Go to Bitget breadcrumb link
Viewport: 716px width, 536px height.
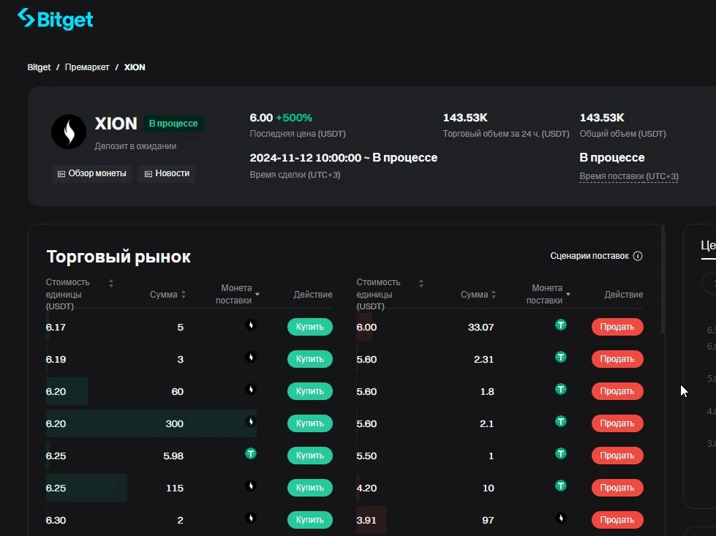[39, 67]
